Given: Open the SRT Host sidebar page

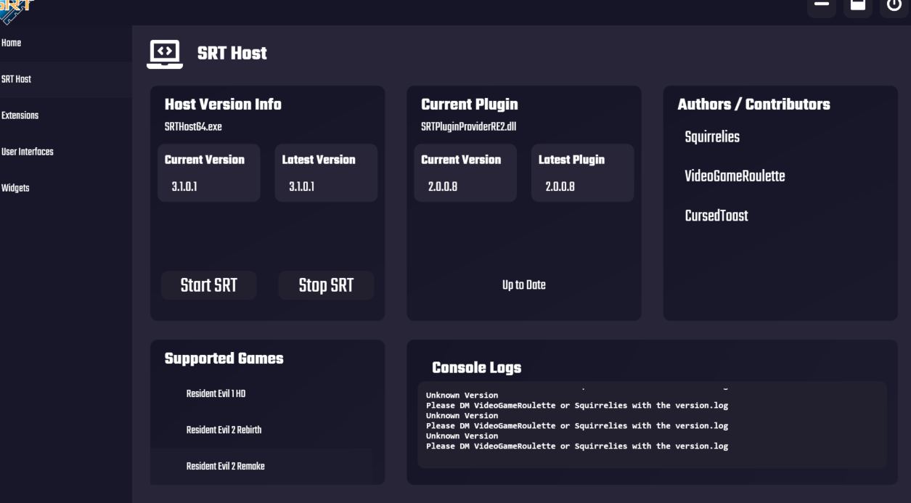Looking at the screenshot, I should pyautogui.click(x=66, y=79).
